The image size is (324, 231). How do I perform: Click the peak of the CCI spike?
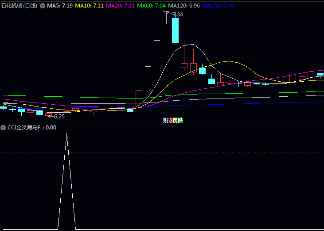click(x=66, y=134)
